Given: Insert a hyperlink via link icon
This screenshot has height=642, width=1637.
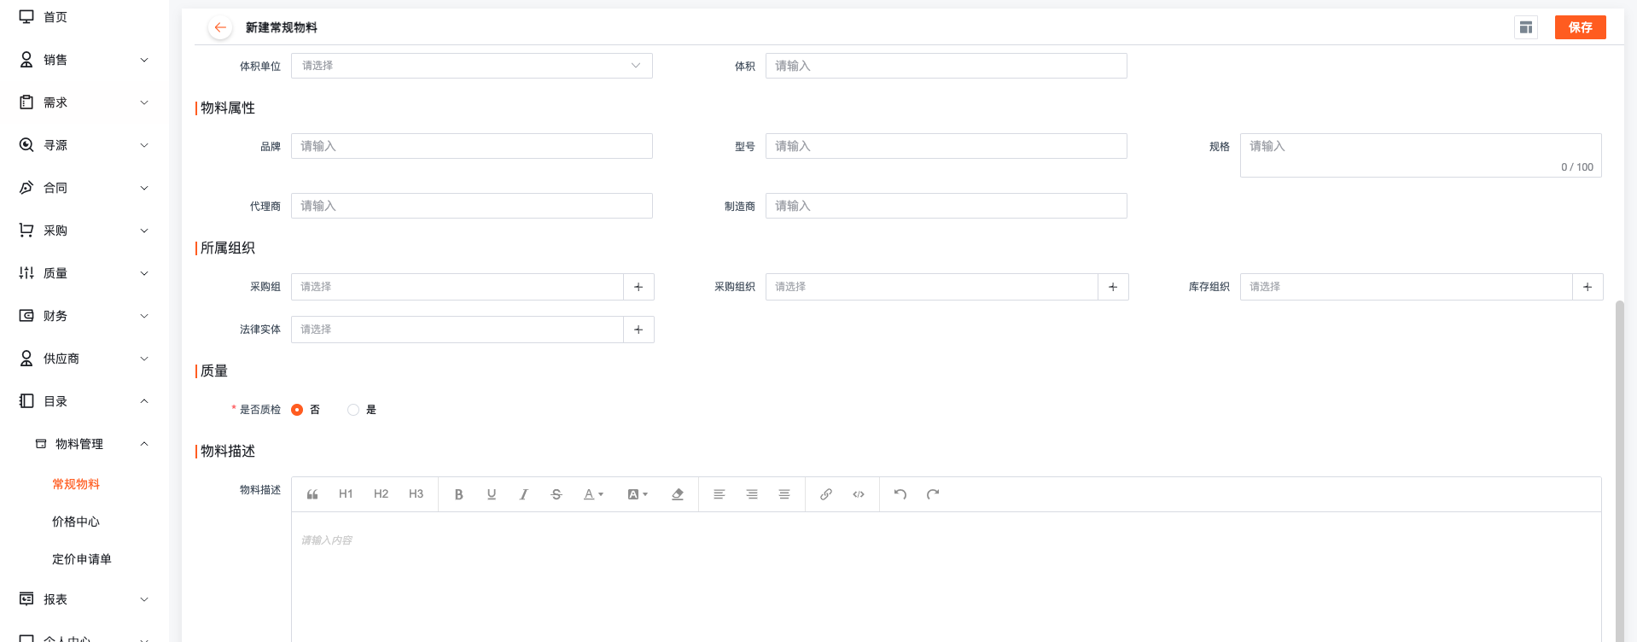Looking at the screenshot, I should [826, 494].
